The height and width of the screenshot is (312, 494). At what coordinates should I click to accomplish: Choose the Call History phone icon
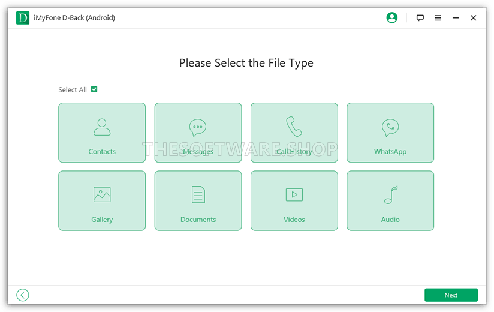294,127
